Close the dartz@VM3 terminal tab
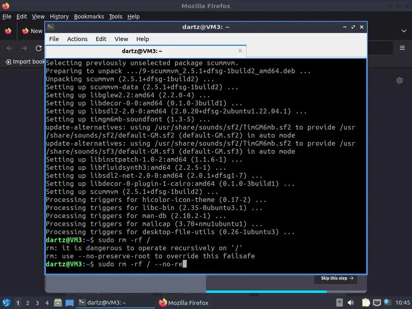 [240, 51]
